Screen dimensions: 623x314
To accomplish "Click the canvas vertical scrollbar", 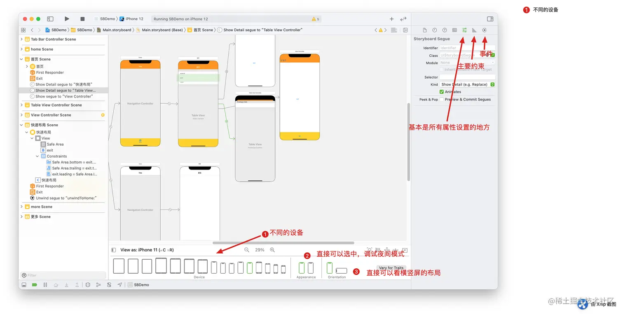I will pyautogui.click(x=408, y=142).
